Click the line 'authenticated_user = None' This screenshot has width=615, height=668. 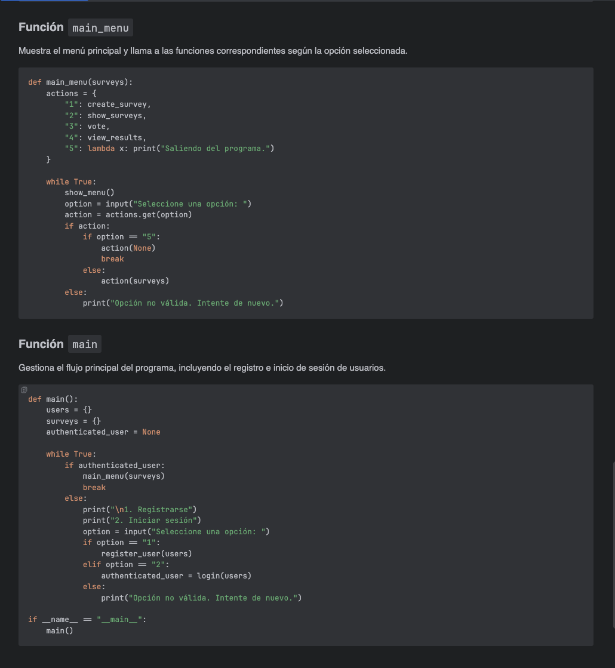coord(103,432)
